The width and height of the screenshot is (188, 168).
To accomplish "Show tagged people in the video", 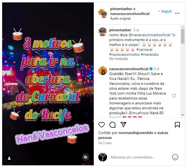I will pyautogui.click(x=9, y=158).
